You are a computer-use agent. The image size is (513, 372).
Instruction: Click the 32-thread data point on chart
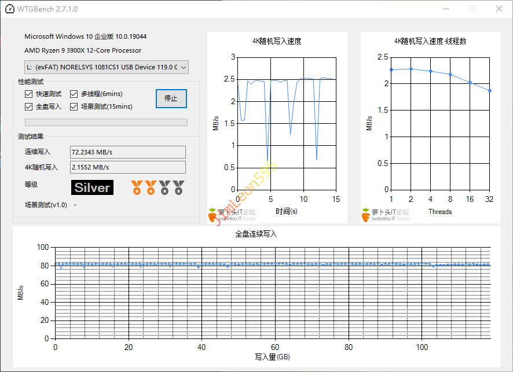490,90
